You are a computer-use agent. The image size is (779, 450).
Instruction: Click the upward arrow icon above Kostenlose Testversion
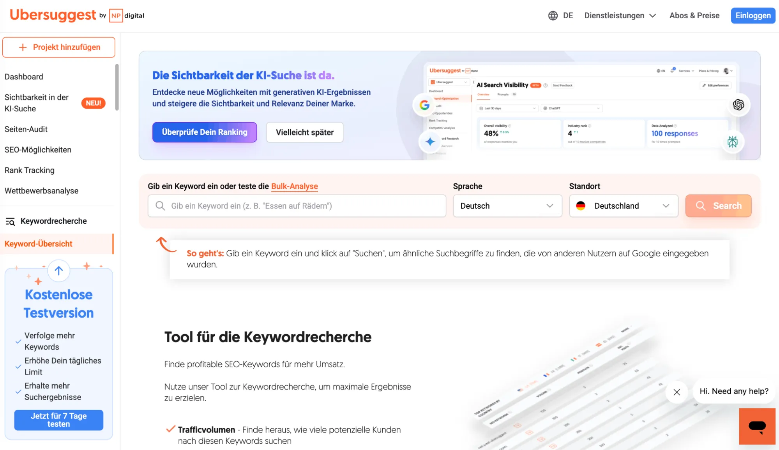click(x=58, y=271)
